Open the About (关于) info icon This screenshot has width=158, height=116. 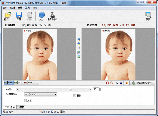pyautogui.click(x=42, y=15)
